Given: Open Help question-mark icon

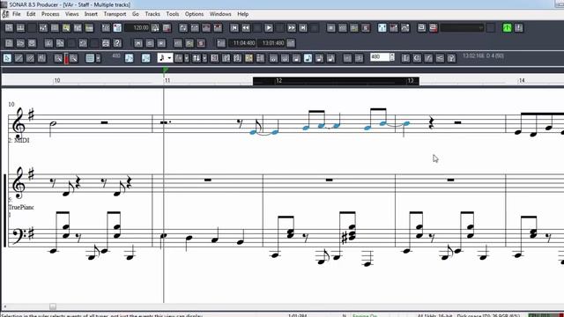Looking at the screenshot, I should [117, 43].
